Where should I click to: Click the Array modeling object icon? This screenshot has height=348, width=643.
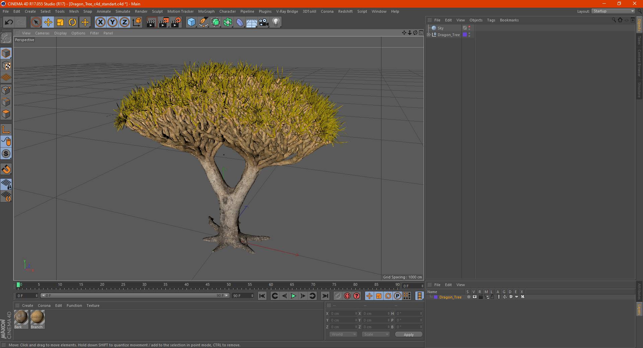tap(228, 22)
